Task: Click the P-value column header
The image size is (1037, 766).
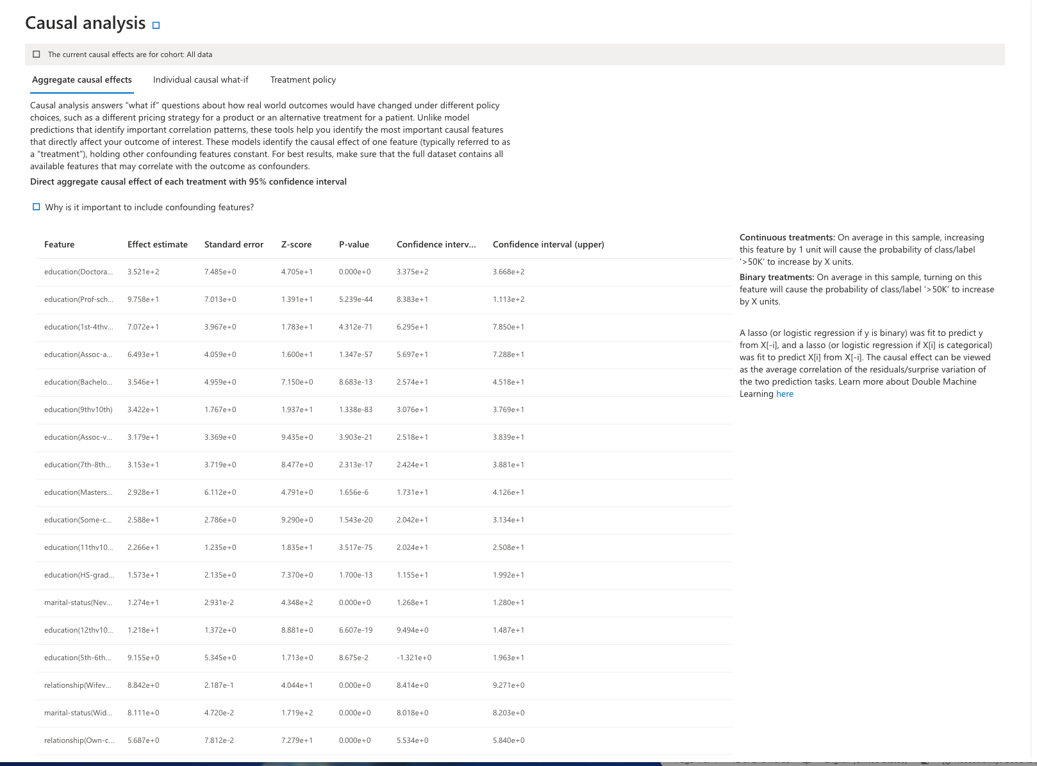Action: (x=354, y=245)
